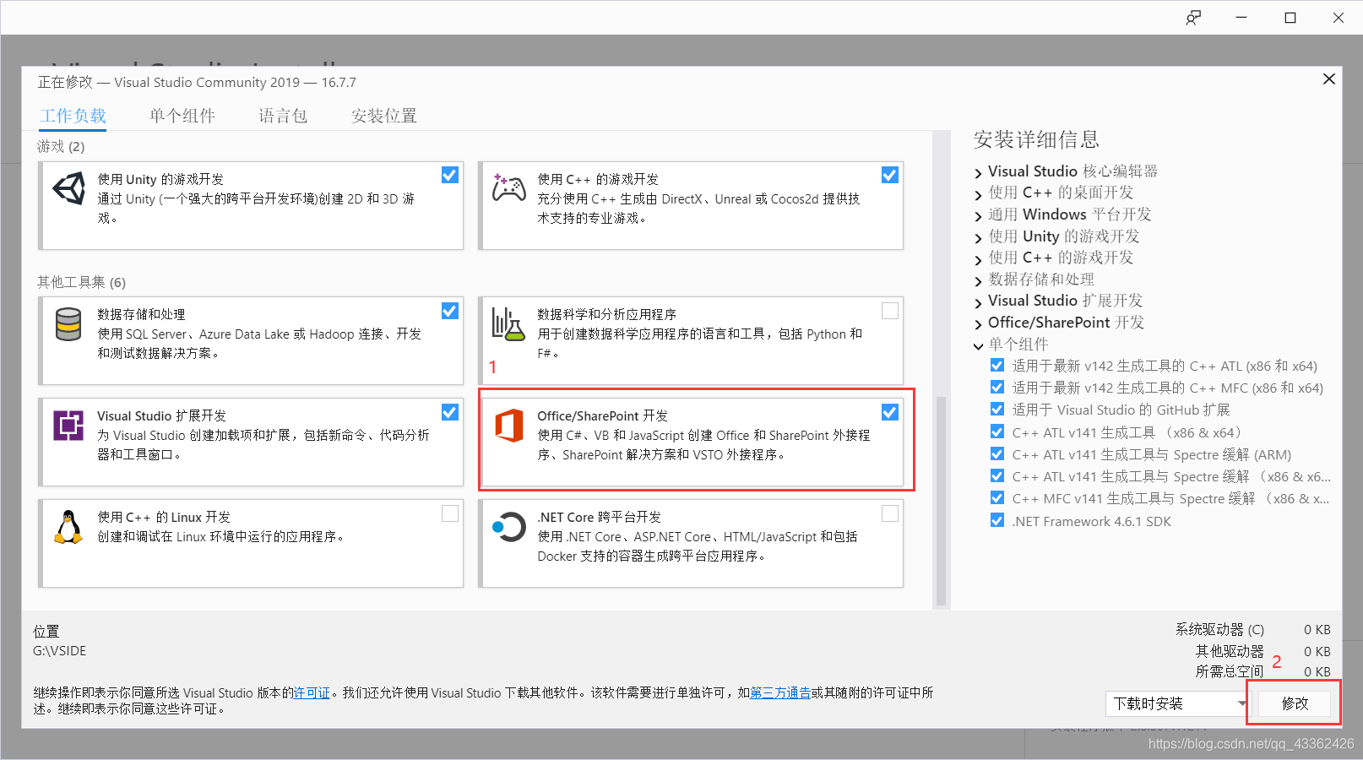This screenshot has height=760, width=1363.
Task: Click the 游戏 (2) section header
Action: tap(61, 146)
